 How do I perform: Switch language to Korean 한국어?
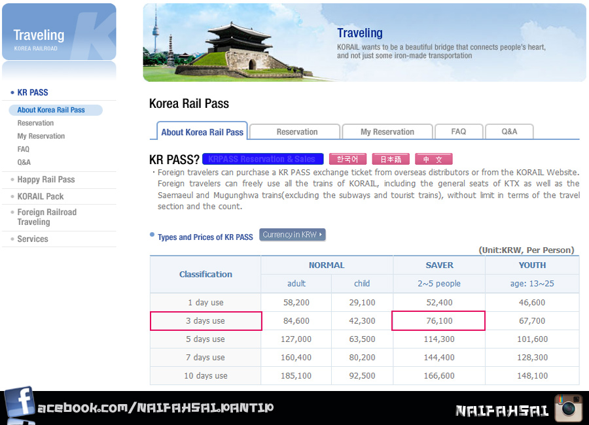(348, 159)
